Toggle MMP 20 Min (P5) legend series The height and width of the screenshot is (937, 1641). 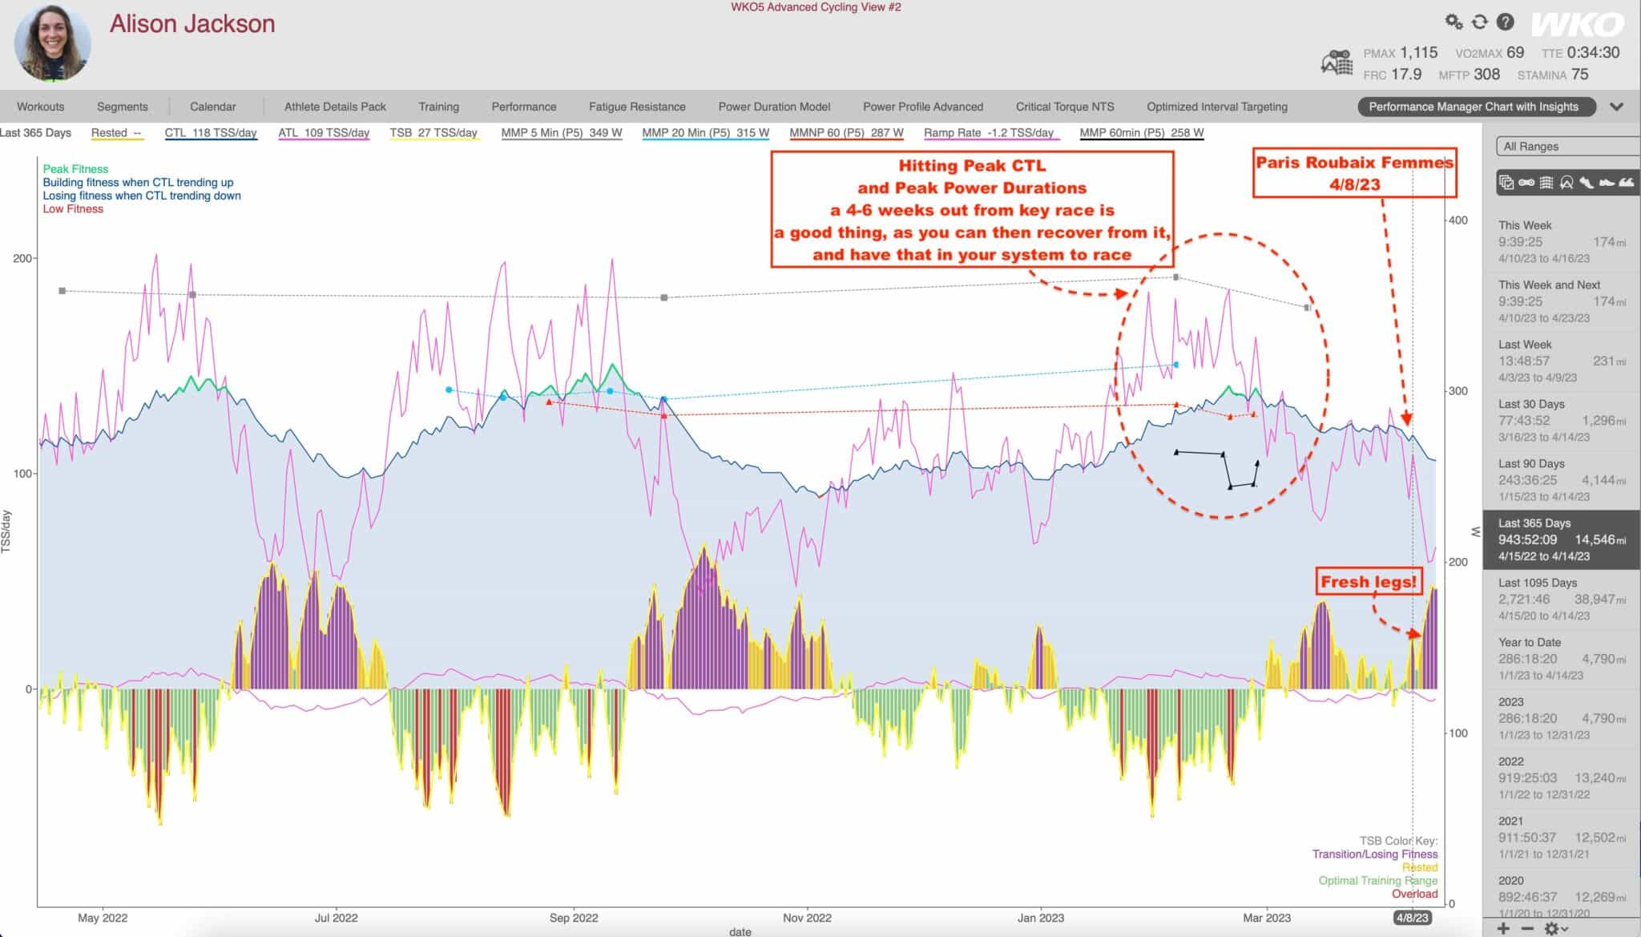point(705,133)
